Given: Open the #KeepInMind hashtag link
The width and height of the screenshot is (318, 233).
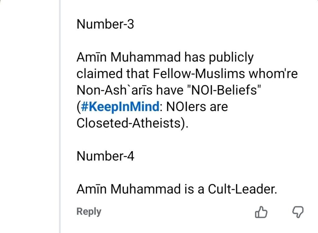Looking at the screenshot, I should (x=120, y=106).
